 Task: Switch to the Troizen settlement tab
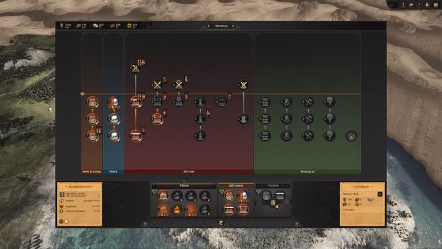click(273, 186)
